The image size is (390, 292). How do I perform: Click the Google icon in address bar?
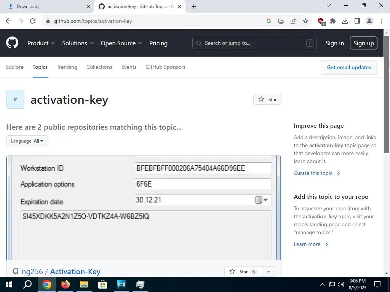pos(269,21)
